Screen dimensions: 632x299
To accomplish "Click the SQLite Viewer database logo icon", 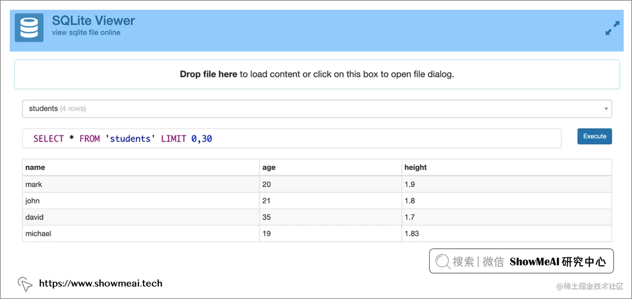I will click(x=29, y=28).
